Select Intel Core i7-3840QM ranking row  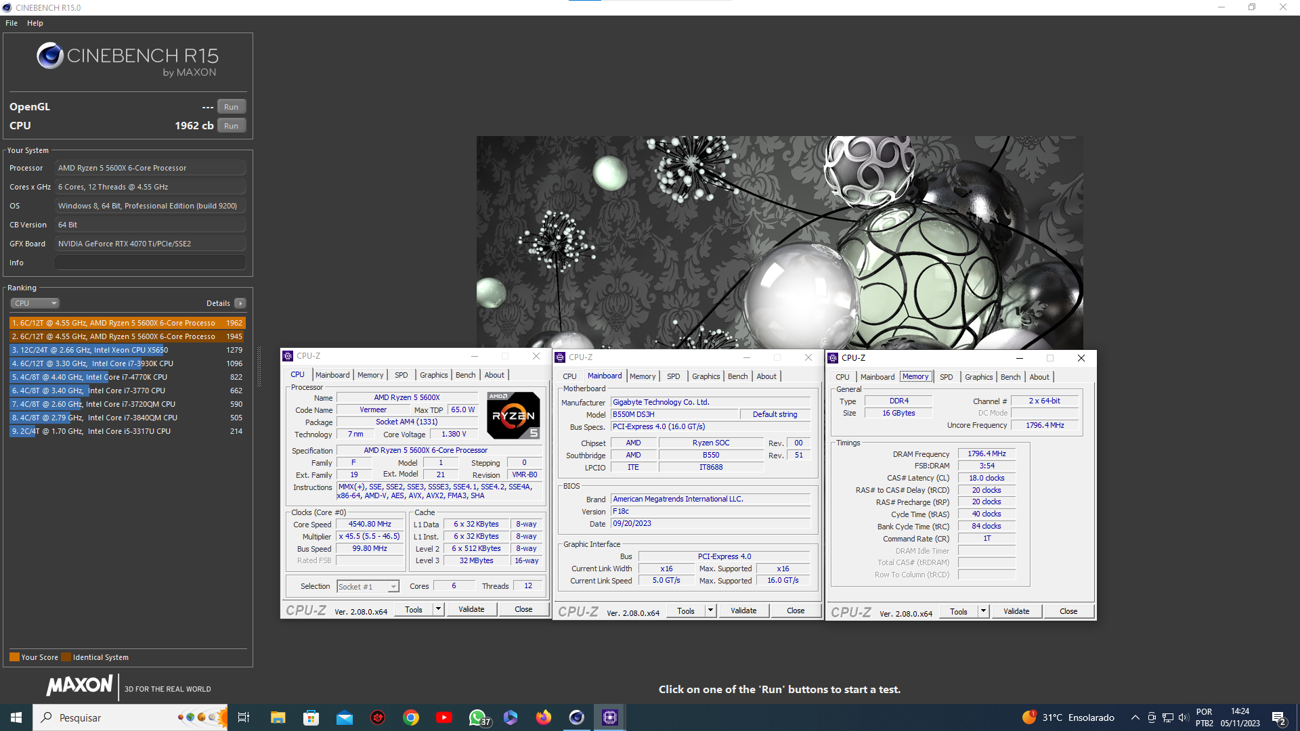pyautogui.click(x=127, y=418)
